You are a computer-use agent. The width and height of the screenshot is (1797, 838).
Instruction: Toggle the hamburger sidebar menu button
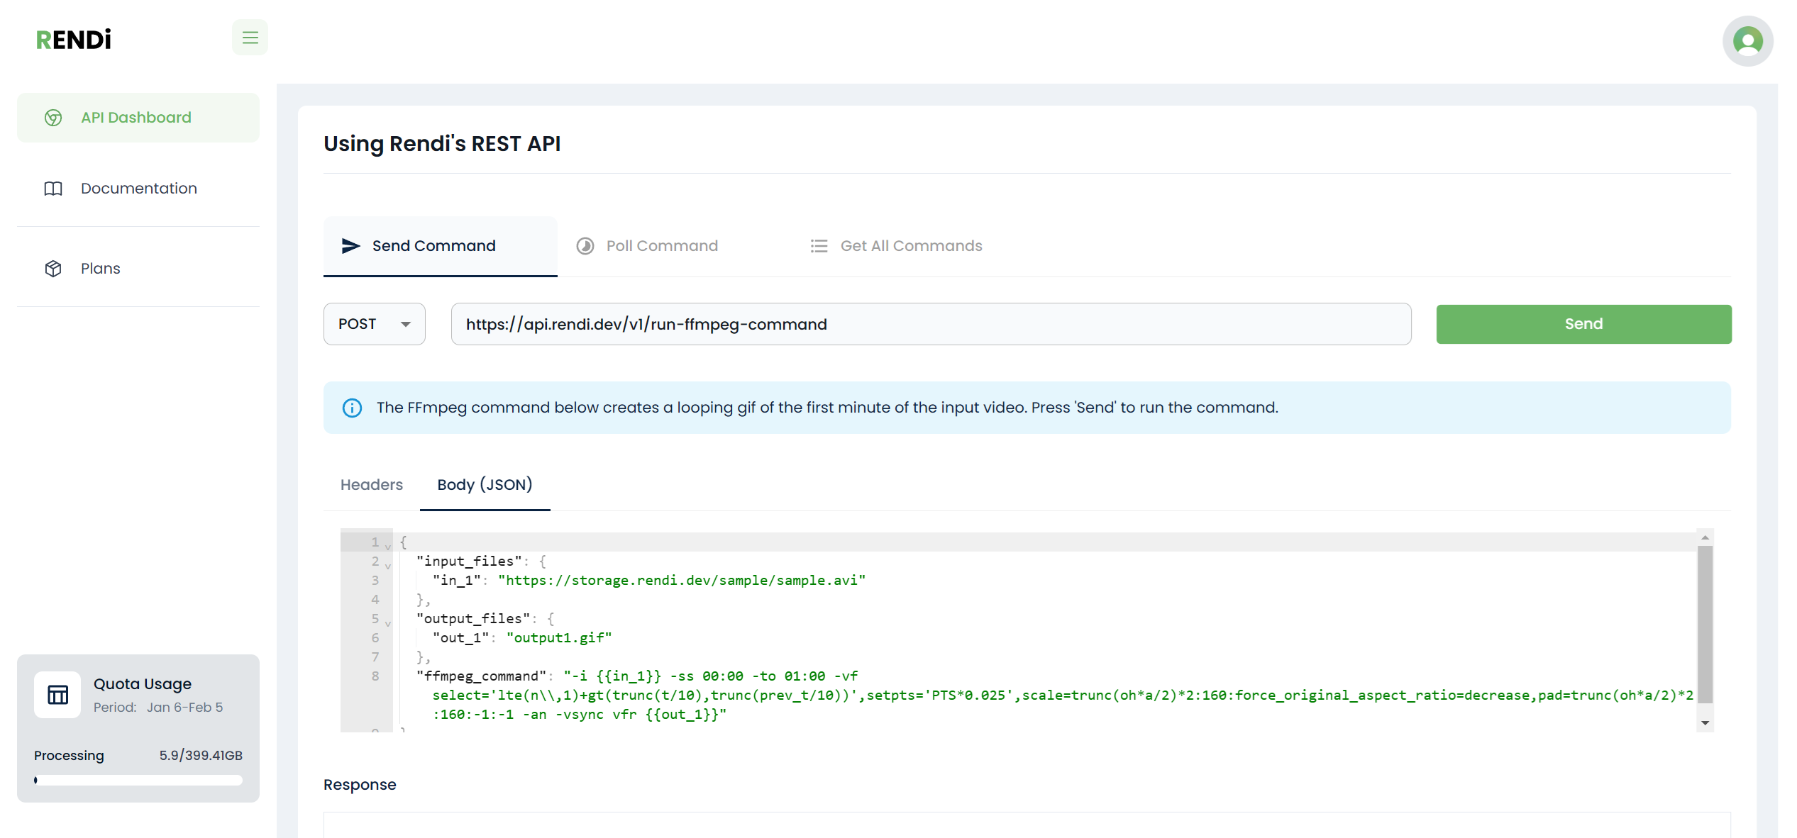click(x=250, y=38)
